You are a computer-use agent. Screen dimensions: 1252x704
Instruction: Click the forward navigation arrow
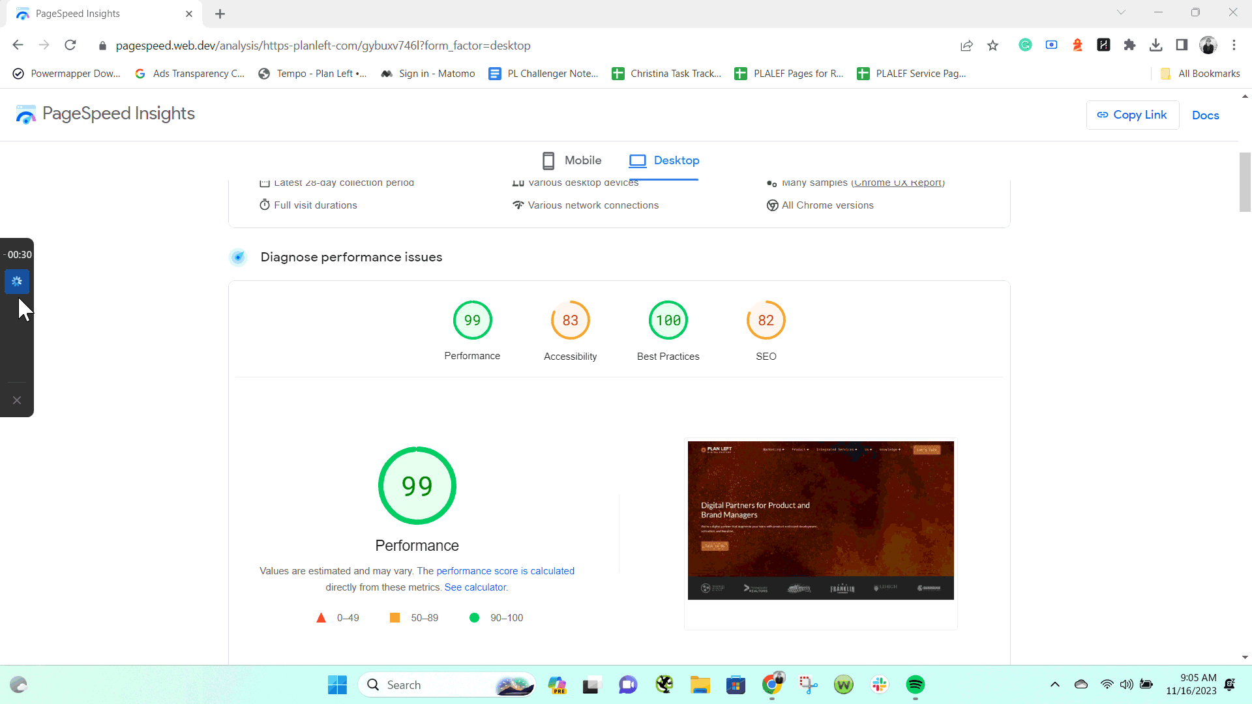point(44,45)
